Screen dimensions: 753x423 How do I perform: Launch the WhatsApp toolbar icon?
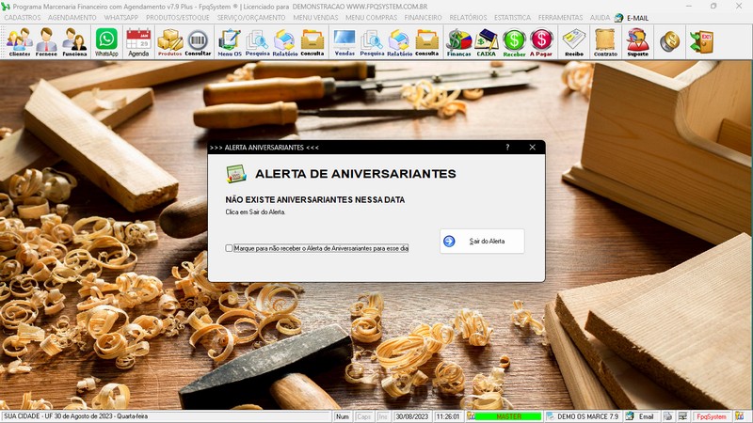pos(106,41)
